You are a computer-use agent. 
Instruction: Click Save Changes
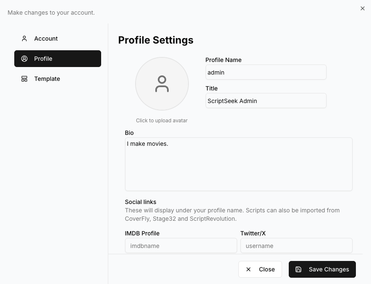pyautogui.click(x=322, y=269)
